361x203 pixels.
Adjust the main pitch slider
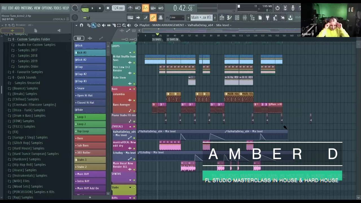pos(88,18)
